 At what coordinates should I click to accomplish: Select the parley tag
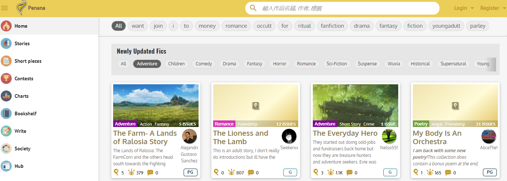(478, 26)
